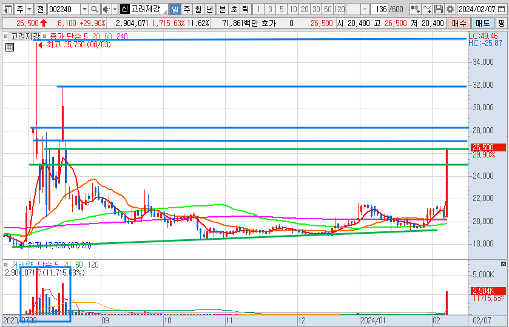The height and width of the screenshot is (327, 509).
Task: Click the 호가 quote label
Action: 269,24
